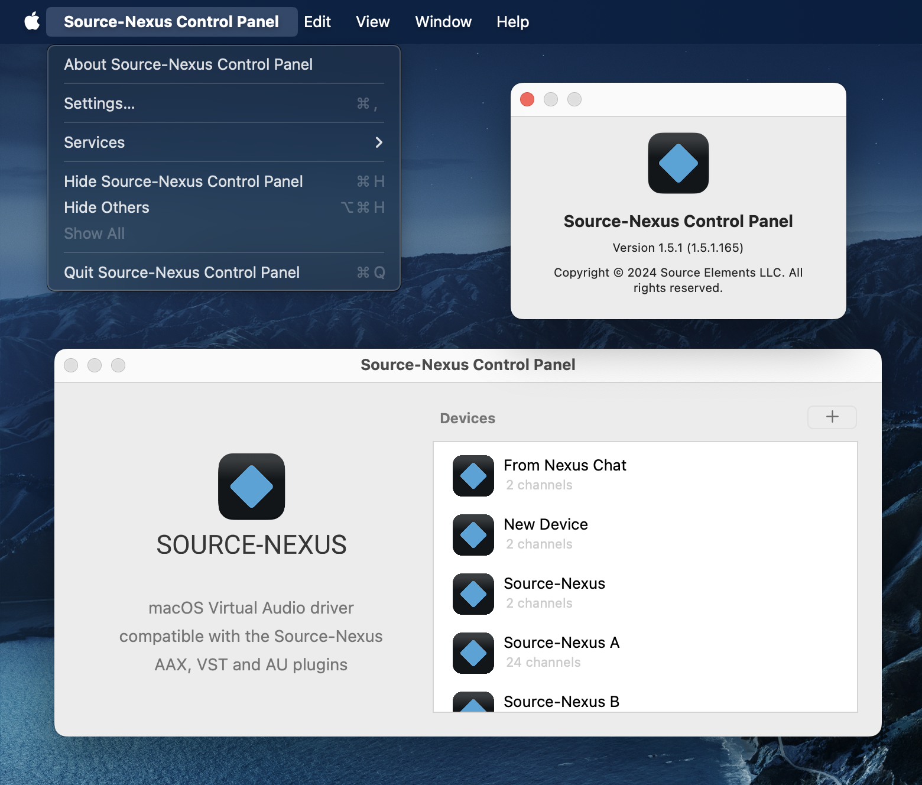Open the Help menu
The width and height of the screenshot is (922, 785).
pos(512,22)
